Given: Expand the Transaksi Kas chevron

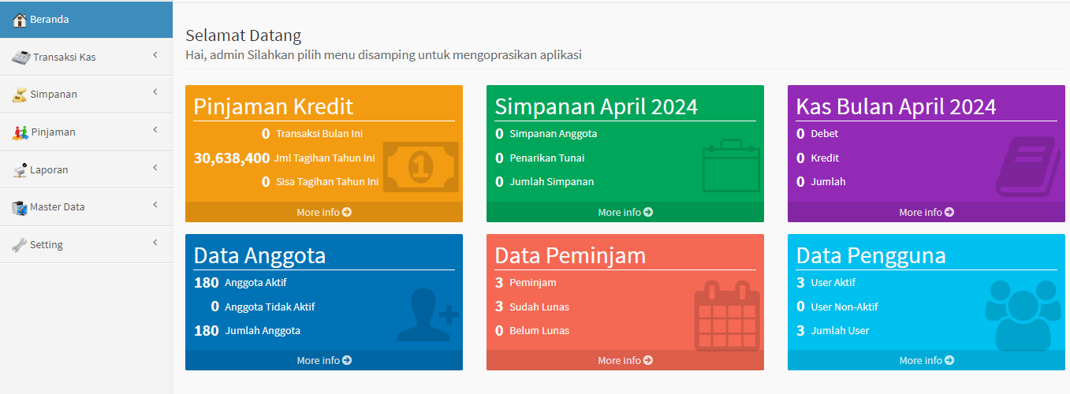Looking at the screenshot, I should click(x=155, y=55).
